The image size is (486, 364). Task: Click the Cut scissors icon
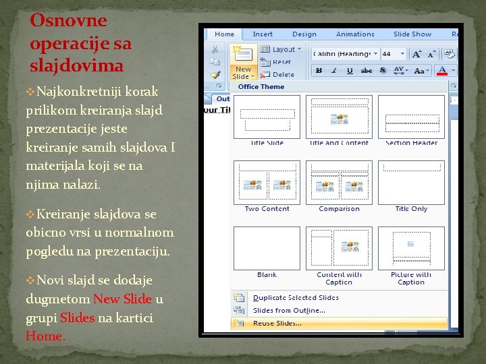(x=215, y=49)
